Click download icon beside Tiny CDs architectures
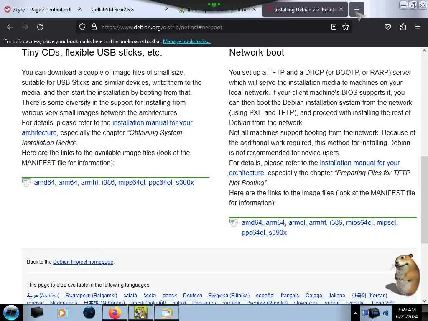 pos(26,183)
